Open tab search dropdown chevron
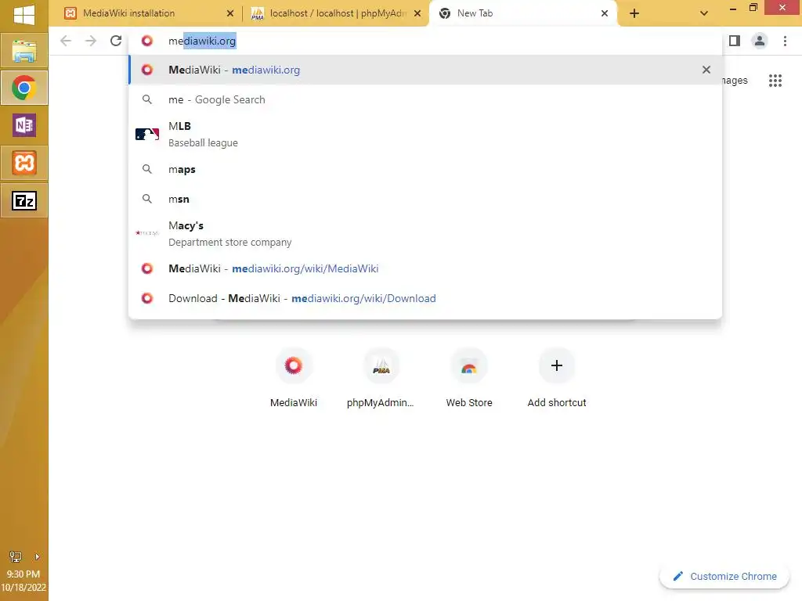802x601 pixels. tap(704, 13)
